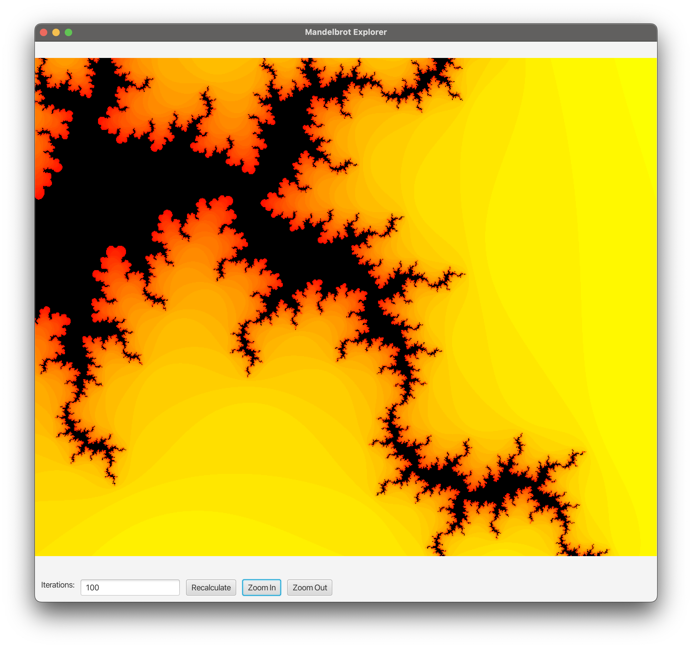692x648 pixels.
Task: Hit the Recalculate button
Action: 211,587
